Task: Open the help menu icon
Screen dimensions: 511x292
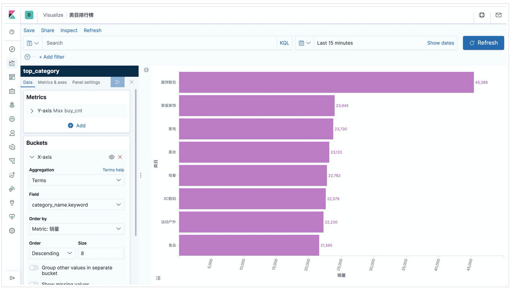Action: pyautogui.click(x=482, y=15)
